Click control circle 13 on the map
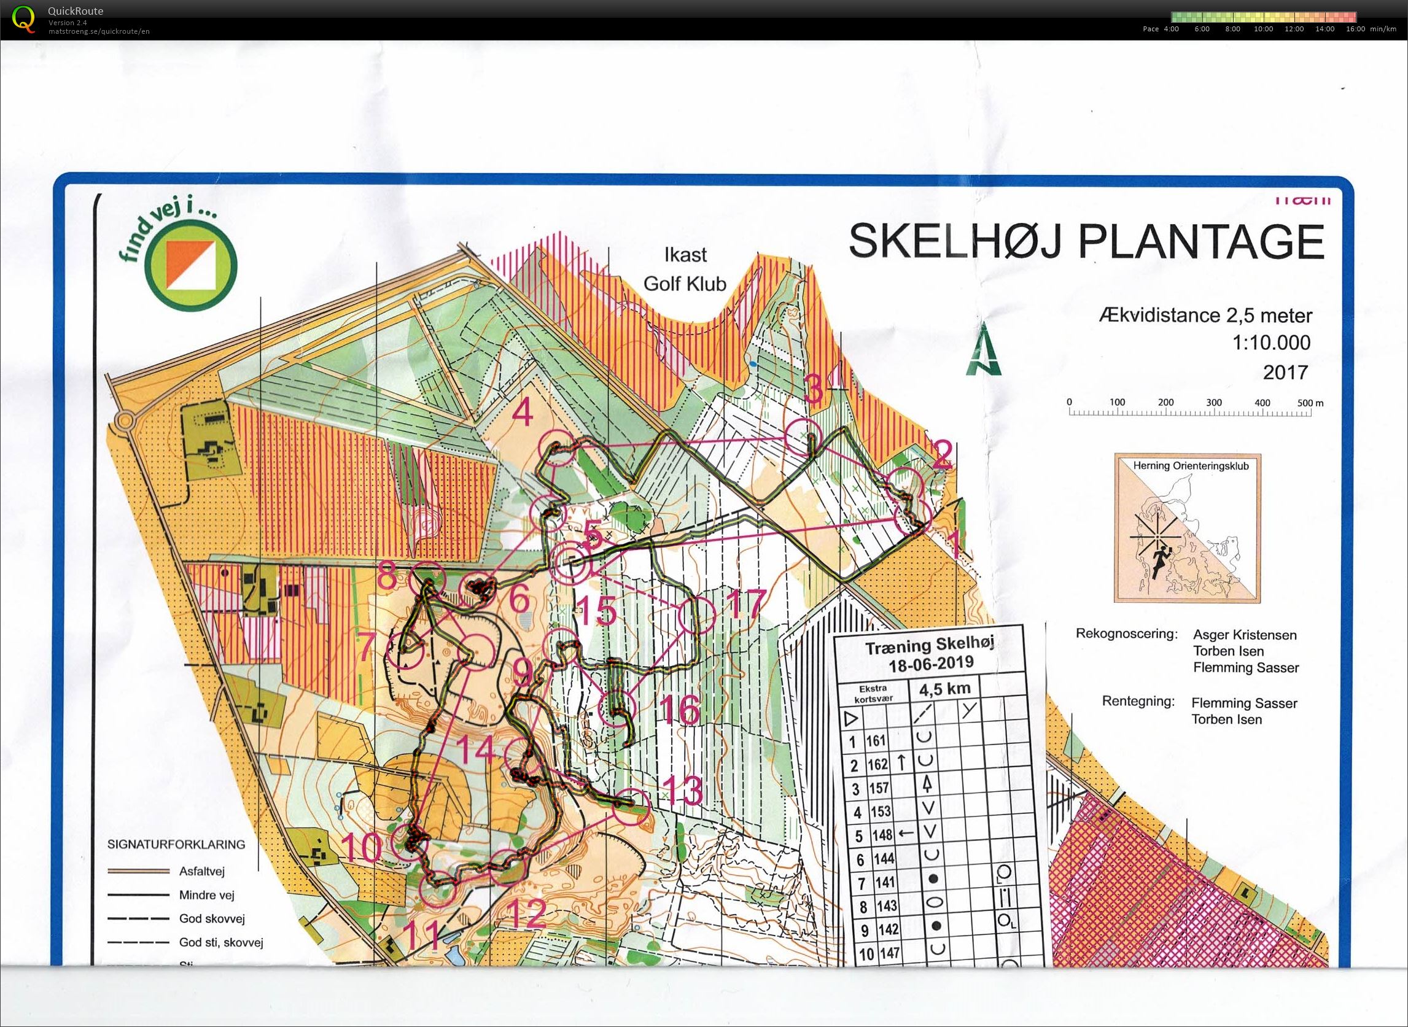 [x=631, y=808]
